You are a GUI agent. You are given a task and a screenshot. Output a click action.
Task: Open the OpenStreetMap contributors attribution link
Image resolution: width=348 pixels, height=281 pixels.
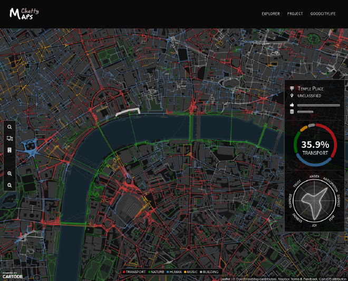point(253,278)
